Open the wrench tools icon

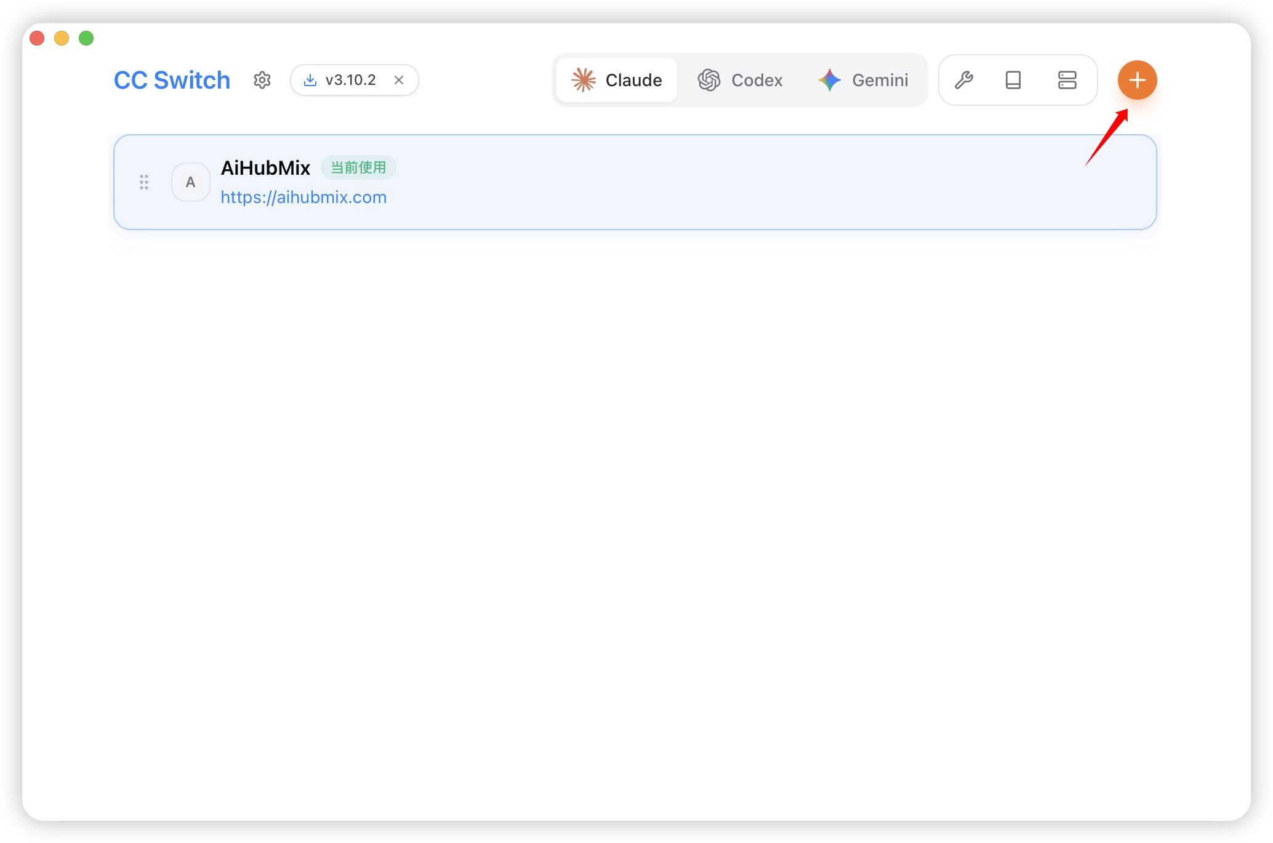964,80
